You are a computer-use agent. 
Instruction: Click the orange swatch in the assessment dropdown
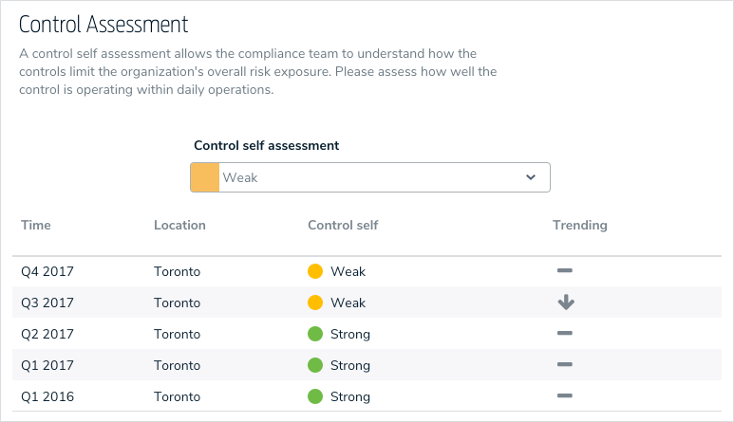coord(205,177)
